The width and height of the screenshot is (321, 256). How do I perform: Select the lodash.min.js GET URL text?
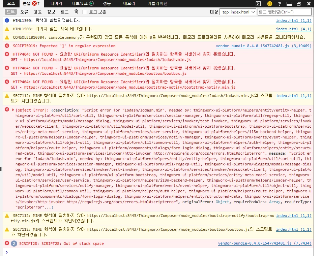pos(108,60)
